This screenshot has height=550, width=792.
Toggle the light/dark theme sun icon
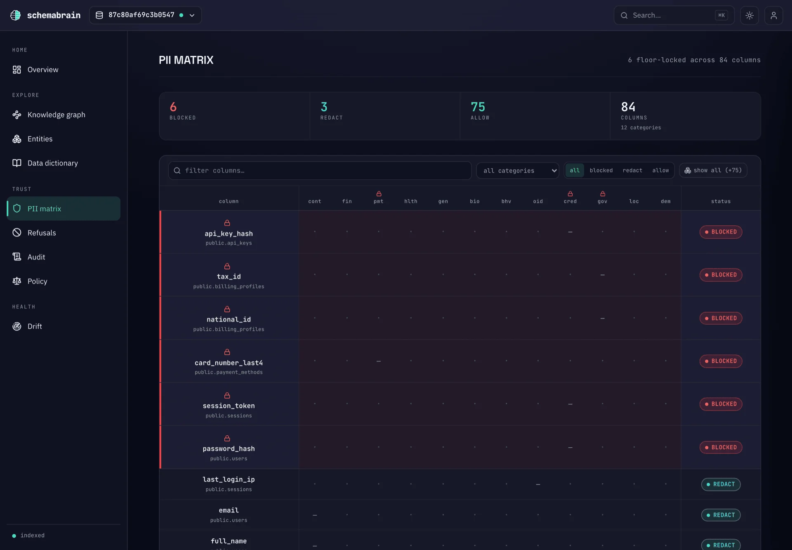pyautogui.click(x=749, y=15)
